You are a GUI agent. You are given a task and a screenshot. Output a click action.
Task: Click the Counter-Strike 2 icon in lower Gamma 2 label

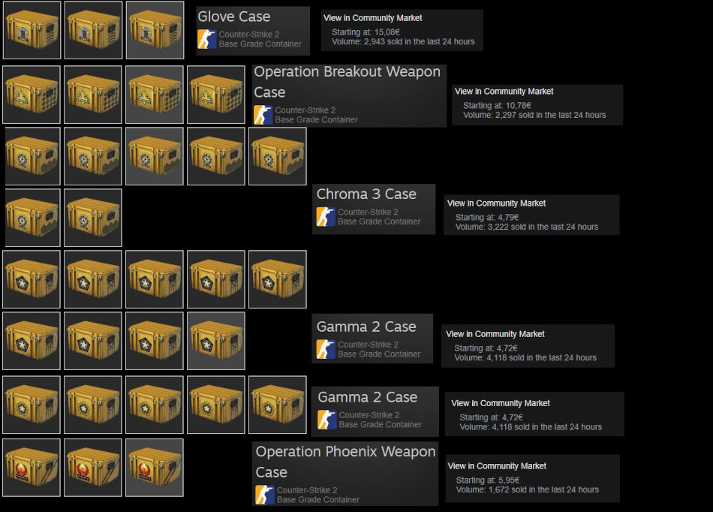327,420
